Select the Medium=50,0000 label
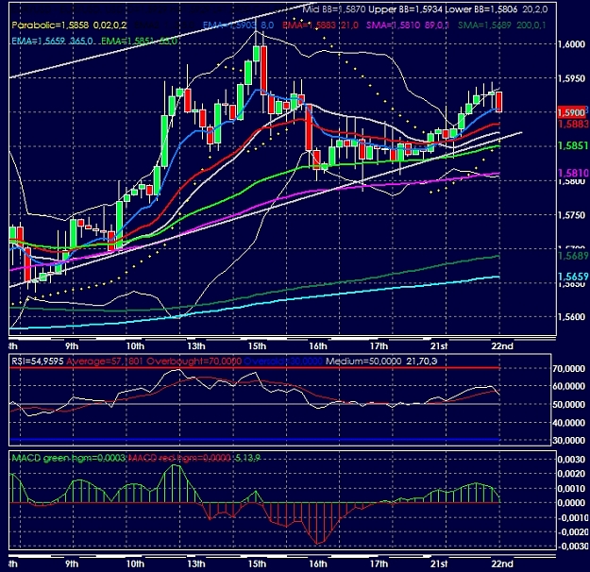 pos(363,362)
